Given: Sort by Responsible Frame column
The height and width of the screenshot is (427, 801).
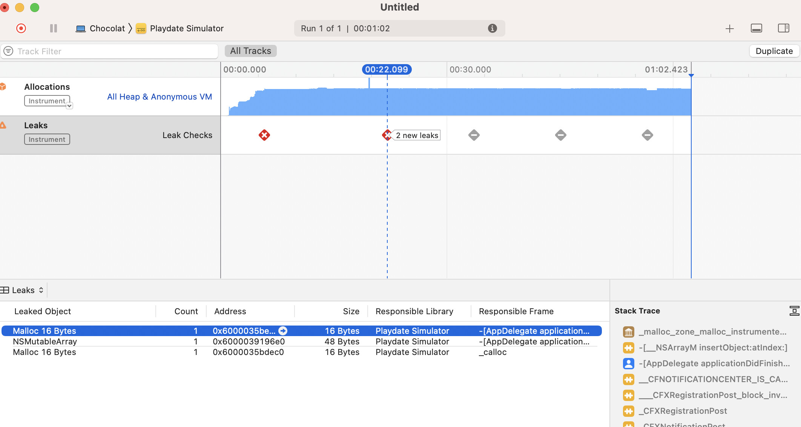Looking at the screenshot, I should click(516, 311).
